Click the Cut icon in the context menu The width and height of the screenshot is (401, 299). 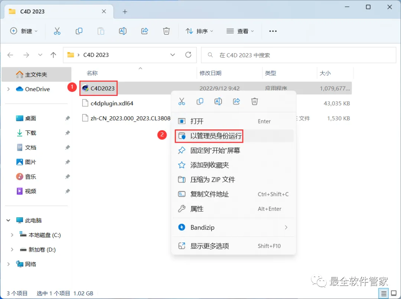(x=182, y=102)
